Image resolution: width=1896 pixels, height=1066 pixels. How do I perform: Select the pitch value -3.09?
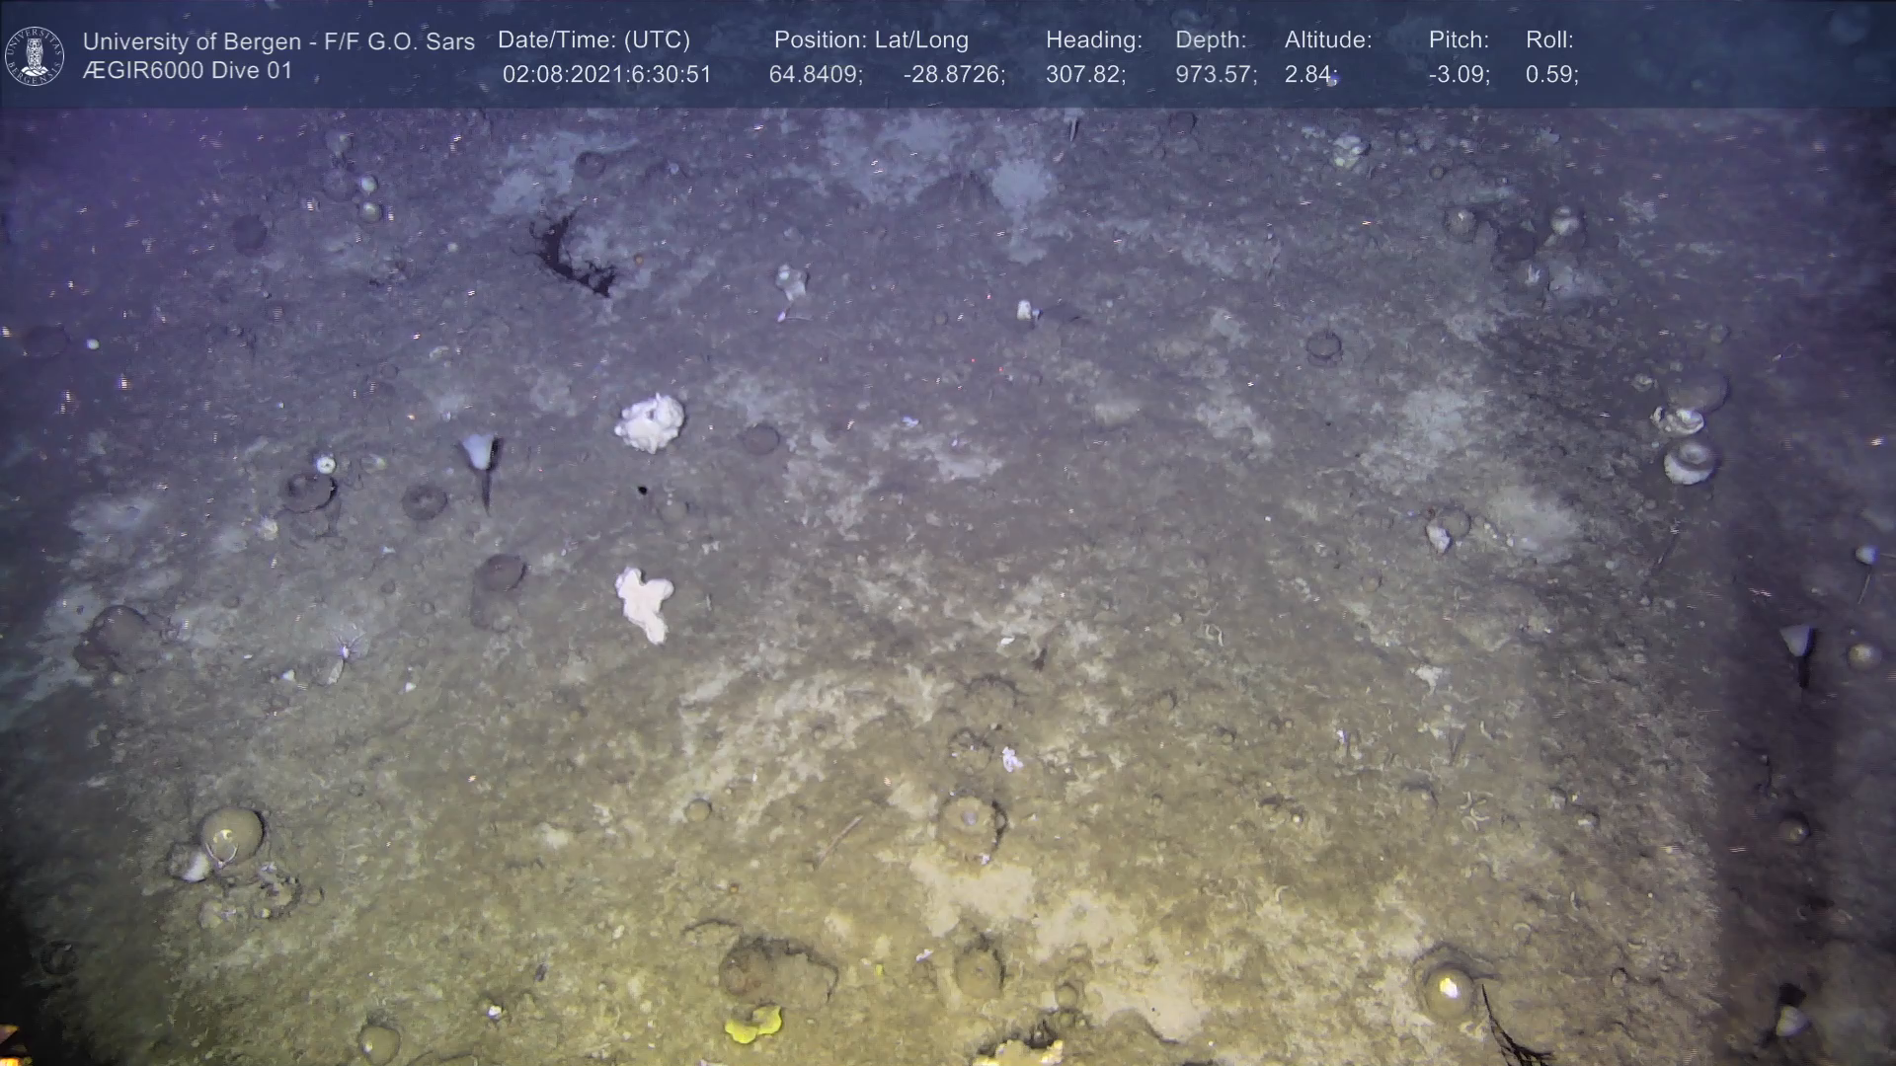[x=1458, y=75]
